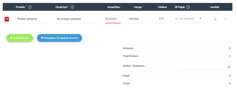237x96 pixels.
Task: Add a row with Tambah Baris
Action: (x=19, y=38)
